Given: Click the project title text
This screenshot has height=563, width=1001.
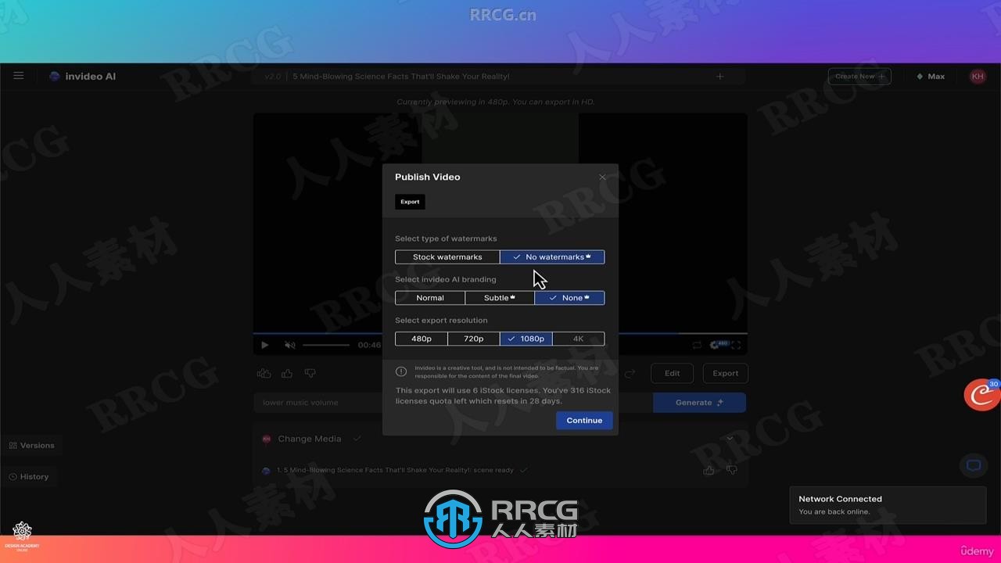Looking at the screenshot, I should point(401,77).
